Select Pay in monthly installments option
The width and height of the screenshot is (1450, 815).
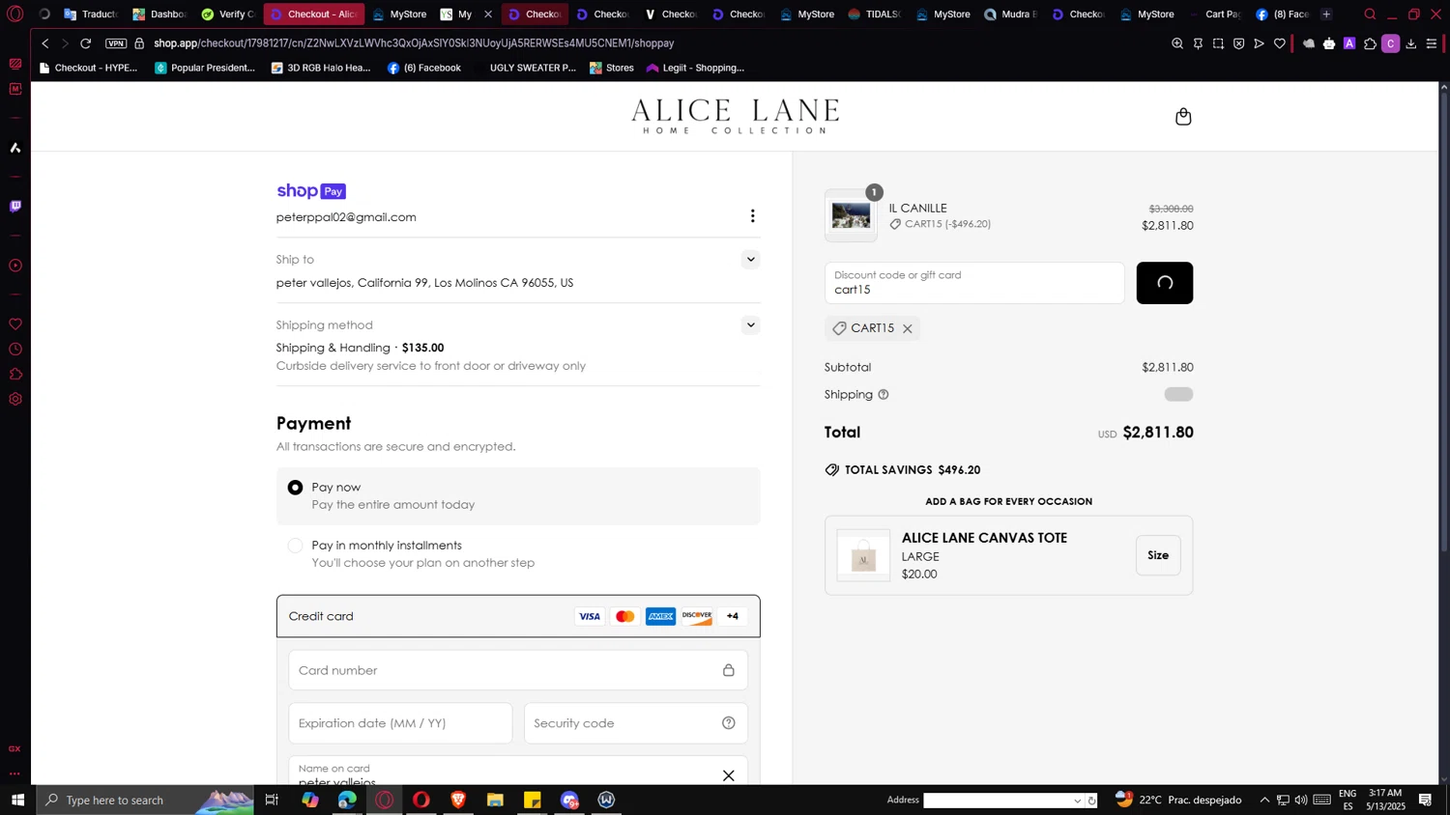coord(295,546)
